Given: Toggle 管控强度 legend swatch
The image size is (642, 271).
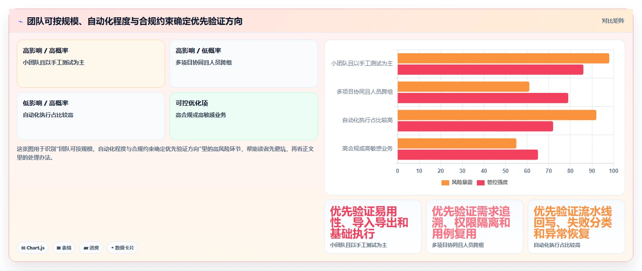Looking at the screenshot, I should tap(481, 182).
